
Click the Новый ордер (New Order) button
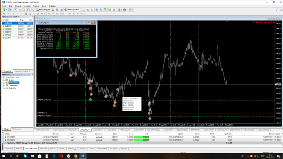[x=44, y=10]
